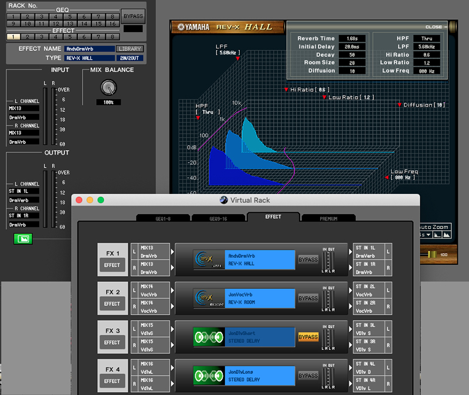Click the red HPF marker triangle on the graph
469x395 pixels.
[198, 118]
